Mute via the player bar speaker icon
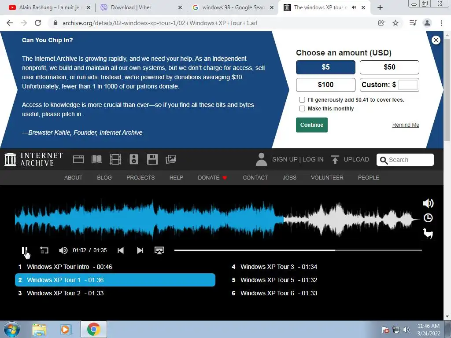 (x=63, y=250)
